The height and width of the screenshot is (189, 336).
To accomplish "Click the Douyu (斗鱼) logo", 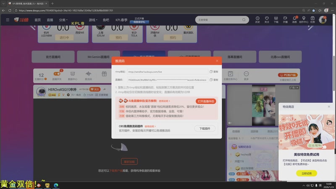I will pyautogui.click(x=21, y=20).
